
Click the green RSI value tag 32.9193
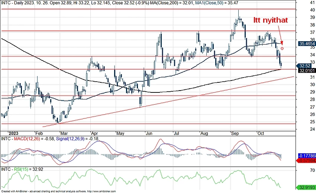306,188
